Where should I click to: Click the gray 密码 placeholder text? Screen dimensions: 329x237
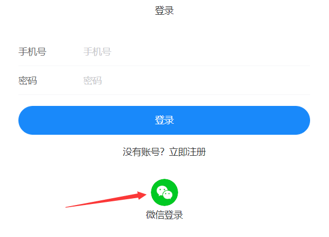tap(92, 81)
